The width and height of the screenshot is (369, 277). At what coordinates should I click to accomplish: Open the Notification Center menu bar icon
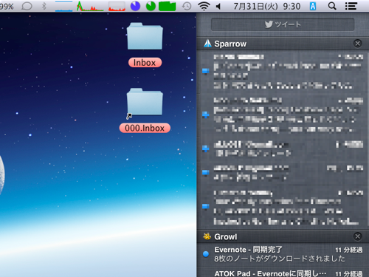pyautogui.click(x=351, y=6)
